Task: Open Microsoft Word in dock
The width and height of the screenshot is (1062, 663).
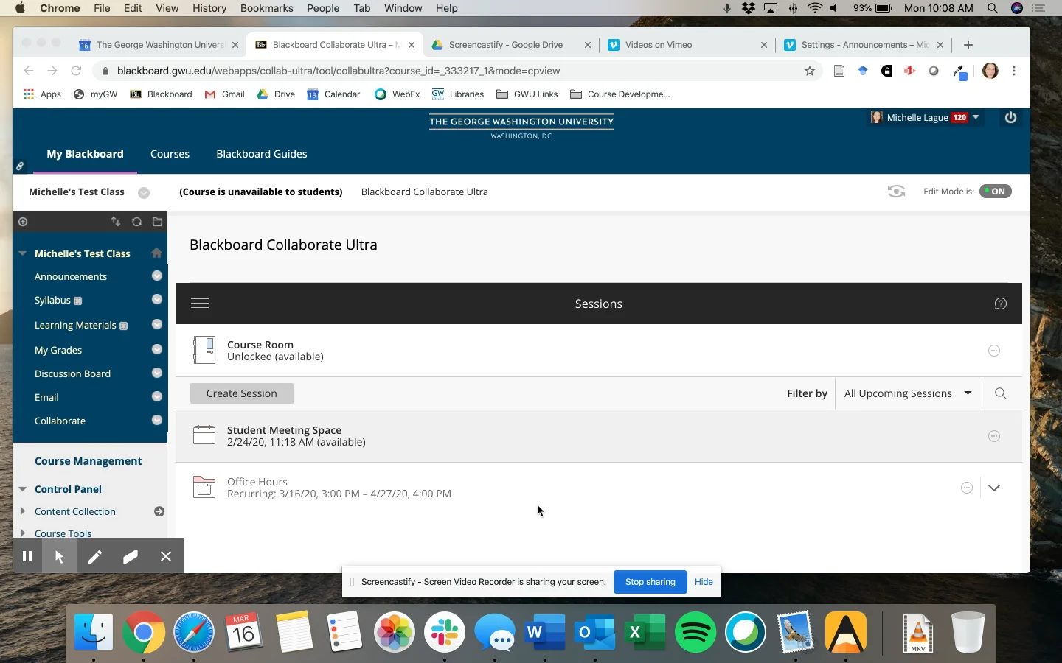Action: click(545, 632)
